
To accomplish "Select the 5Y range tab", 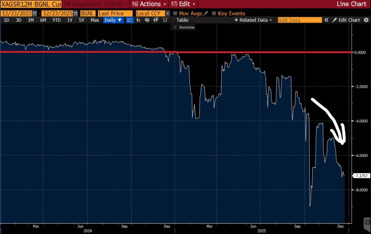I will point(82,20).
